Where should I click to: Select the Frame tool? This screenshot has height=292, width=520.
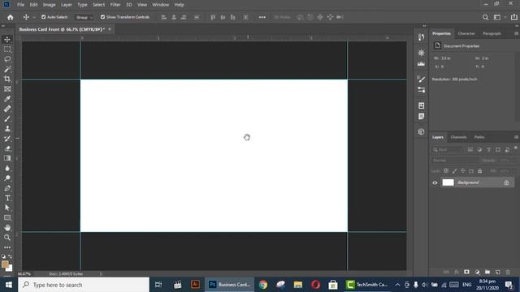pyautogui.click(x=7, y=88)
